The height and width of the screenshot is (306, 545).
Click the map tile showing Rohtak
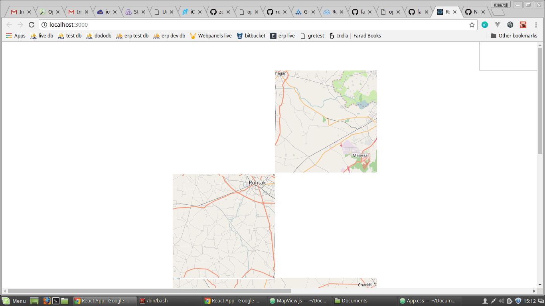224,226
